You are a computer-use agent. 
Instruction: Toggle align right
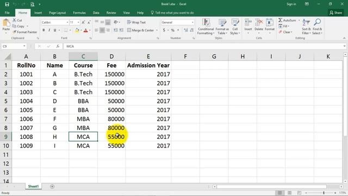pos(108,30)
